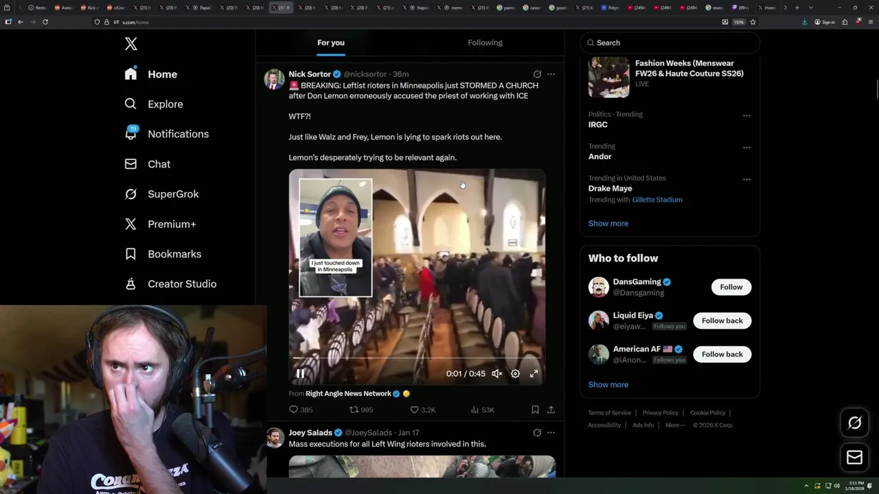Show more Who to follow suggestions
The height and width of the screenshot is (494, 879).
608,384
